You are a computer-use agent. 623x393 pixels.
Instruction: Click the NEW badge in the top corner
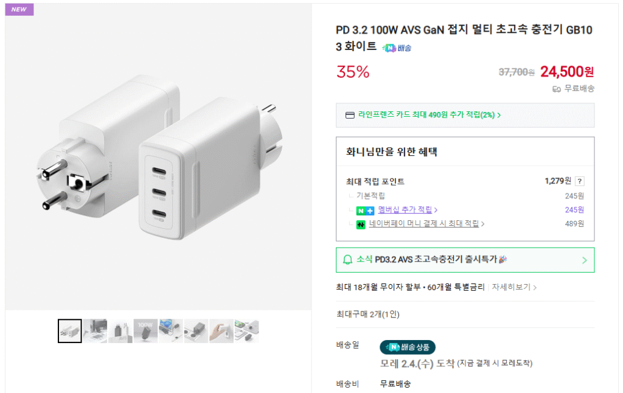tap(19, 9)
